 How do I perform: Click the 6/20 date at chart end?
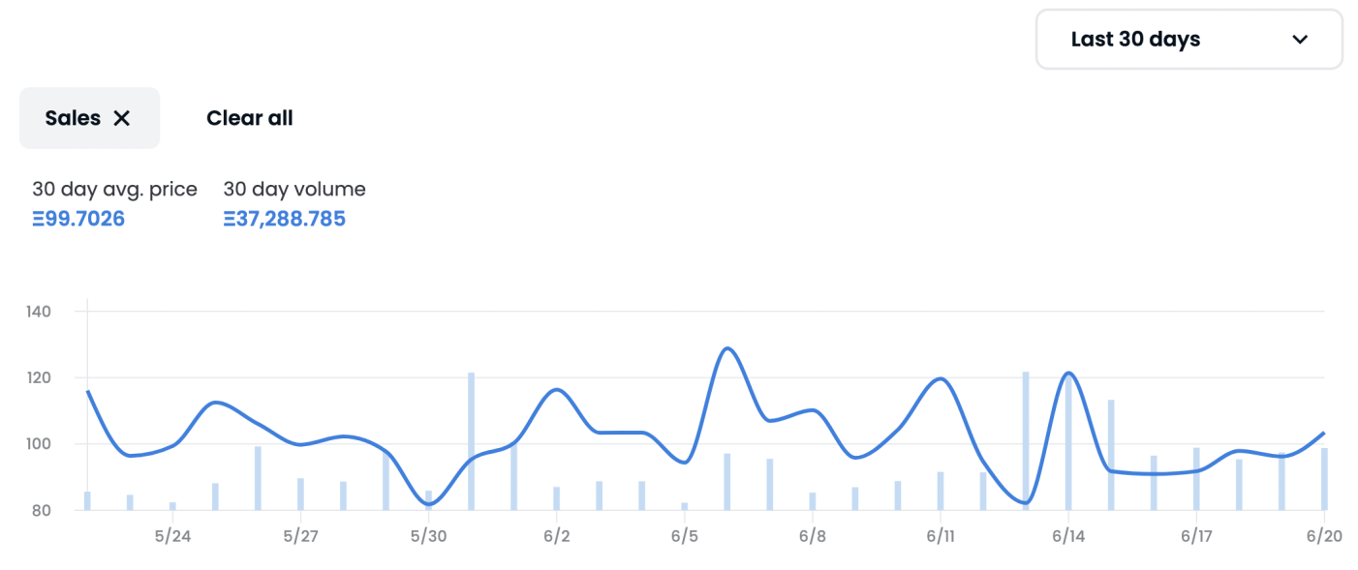tap(1323, 537)
